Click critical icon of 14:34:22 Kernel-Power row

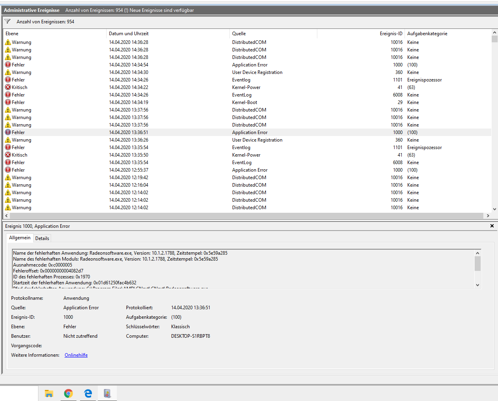pyautogui.click(x=8, y=87)
